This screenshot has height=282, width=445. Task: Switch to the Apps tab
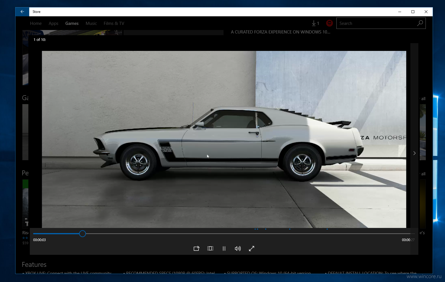pyautogui.click(x=53, y=23)
